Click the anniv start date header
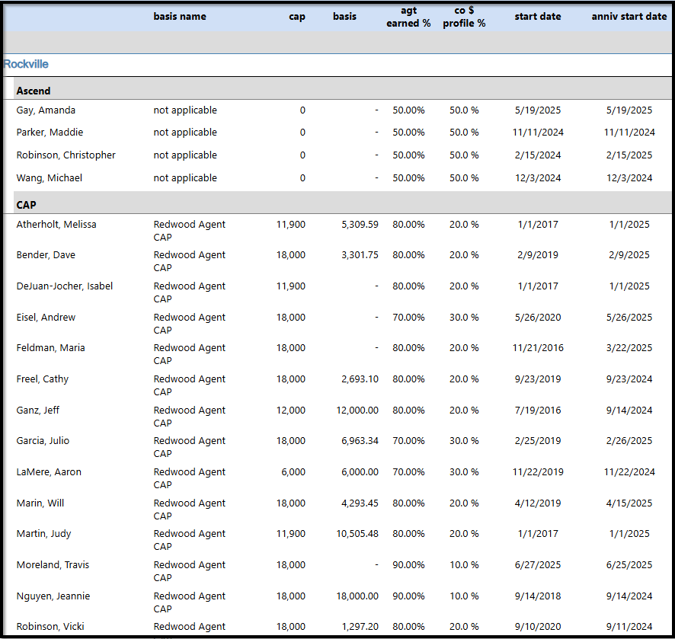Screen dimensions: 675x639 click(629, 16)
